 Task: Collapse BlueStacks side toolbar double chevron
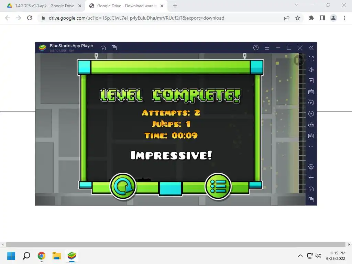coord(311,47)
